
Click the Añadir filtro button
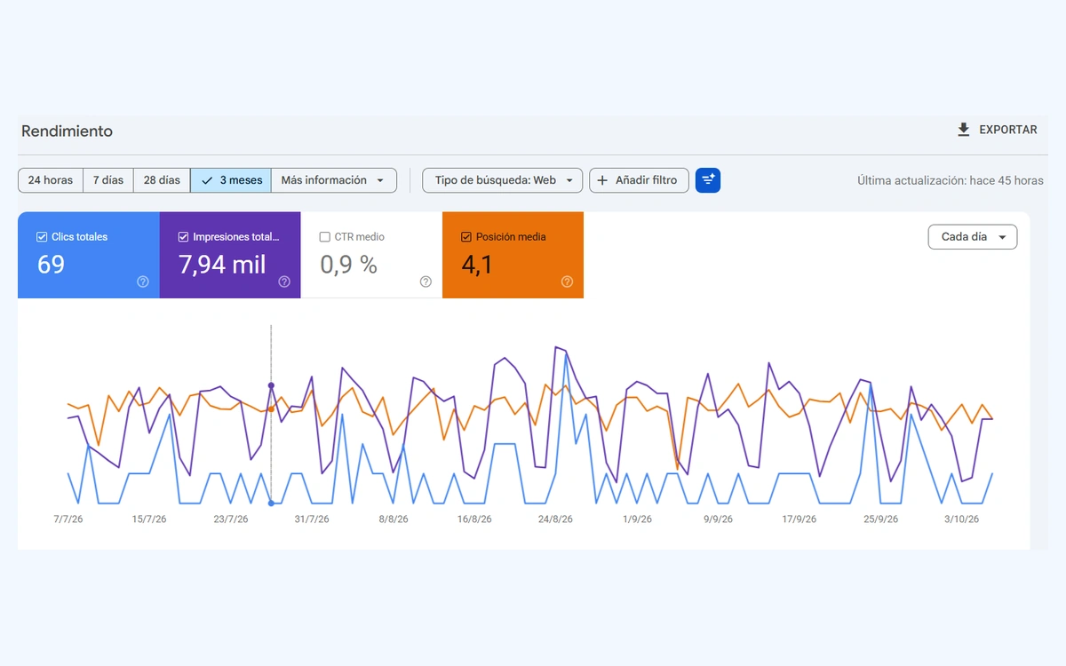[639, 180]
